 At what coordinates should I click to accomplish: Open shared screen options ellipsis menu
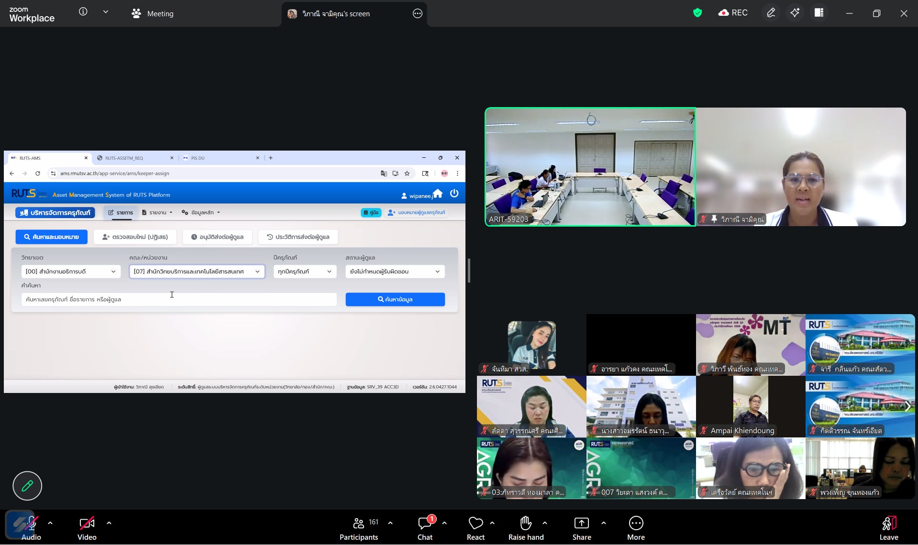coord(417,14)
